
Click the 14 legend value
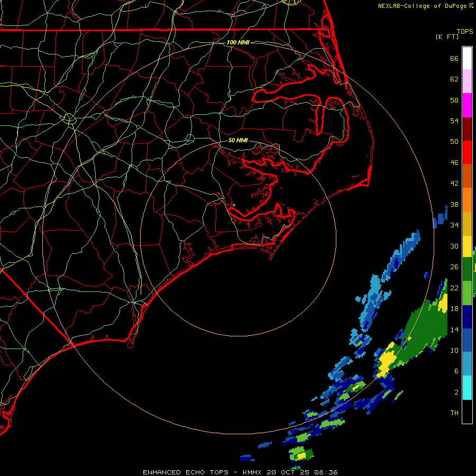[454, 329]
